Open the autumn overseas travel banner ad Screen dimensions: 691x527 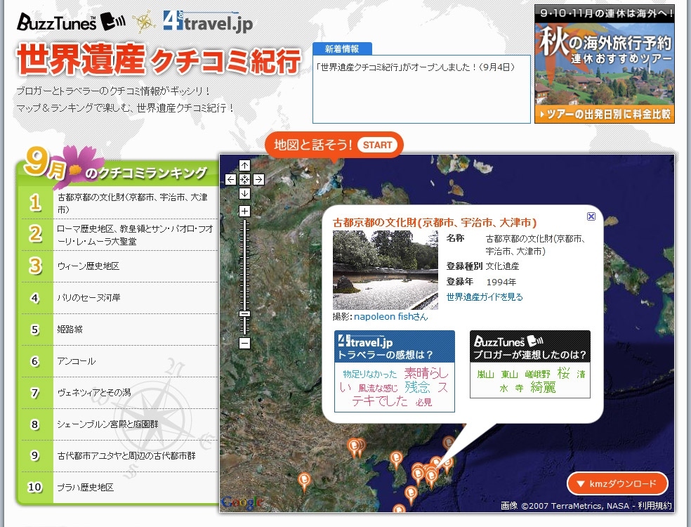coord(604,64)
